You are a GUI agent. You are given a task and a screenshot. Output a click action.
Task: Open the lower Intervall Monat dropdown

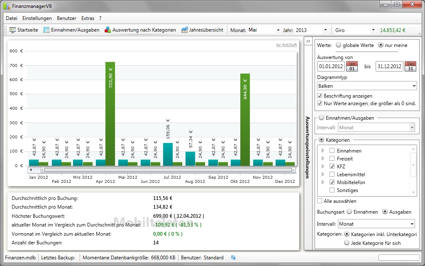(376, 224)
